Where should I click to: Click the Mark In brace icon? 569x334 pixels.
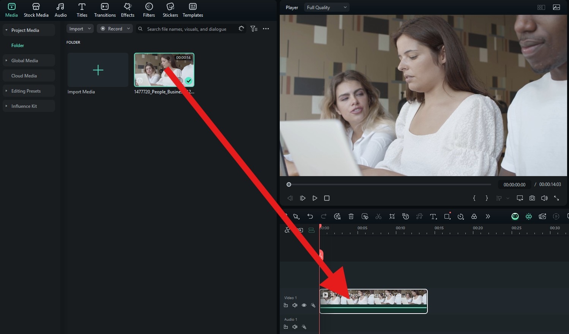pyautogui.click(x=474, y=198)
